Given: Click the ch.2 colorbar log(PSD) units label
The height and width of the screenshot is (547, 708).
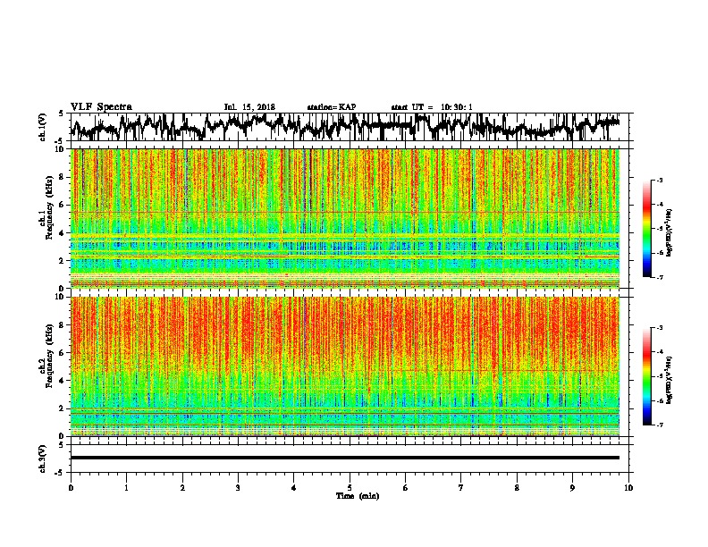Looking at the screenshot, I should click(x=670, y=380).
